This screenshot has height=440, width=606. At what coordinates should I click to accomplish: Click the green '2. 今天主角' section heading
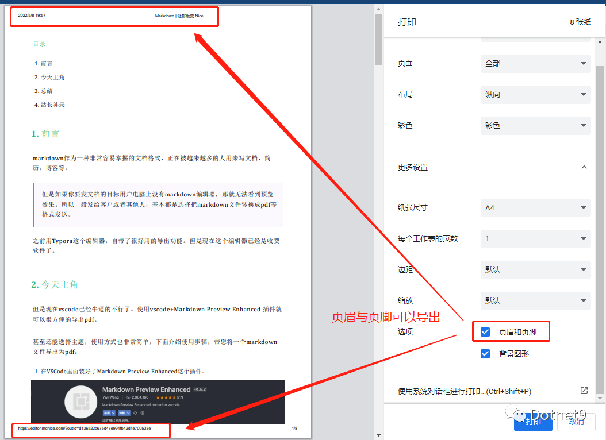[55, 285]
